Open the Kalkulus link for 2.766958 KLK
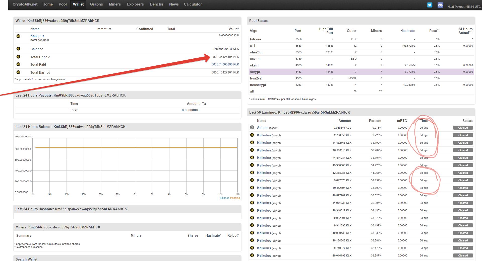Screen dimensions: 482x261 tap(264, 135)
